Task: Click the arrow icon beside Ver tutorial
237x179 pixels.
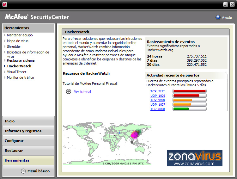Action: pyautogui.click(x=69, y=91)
